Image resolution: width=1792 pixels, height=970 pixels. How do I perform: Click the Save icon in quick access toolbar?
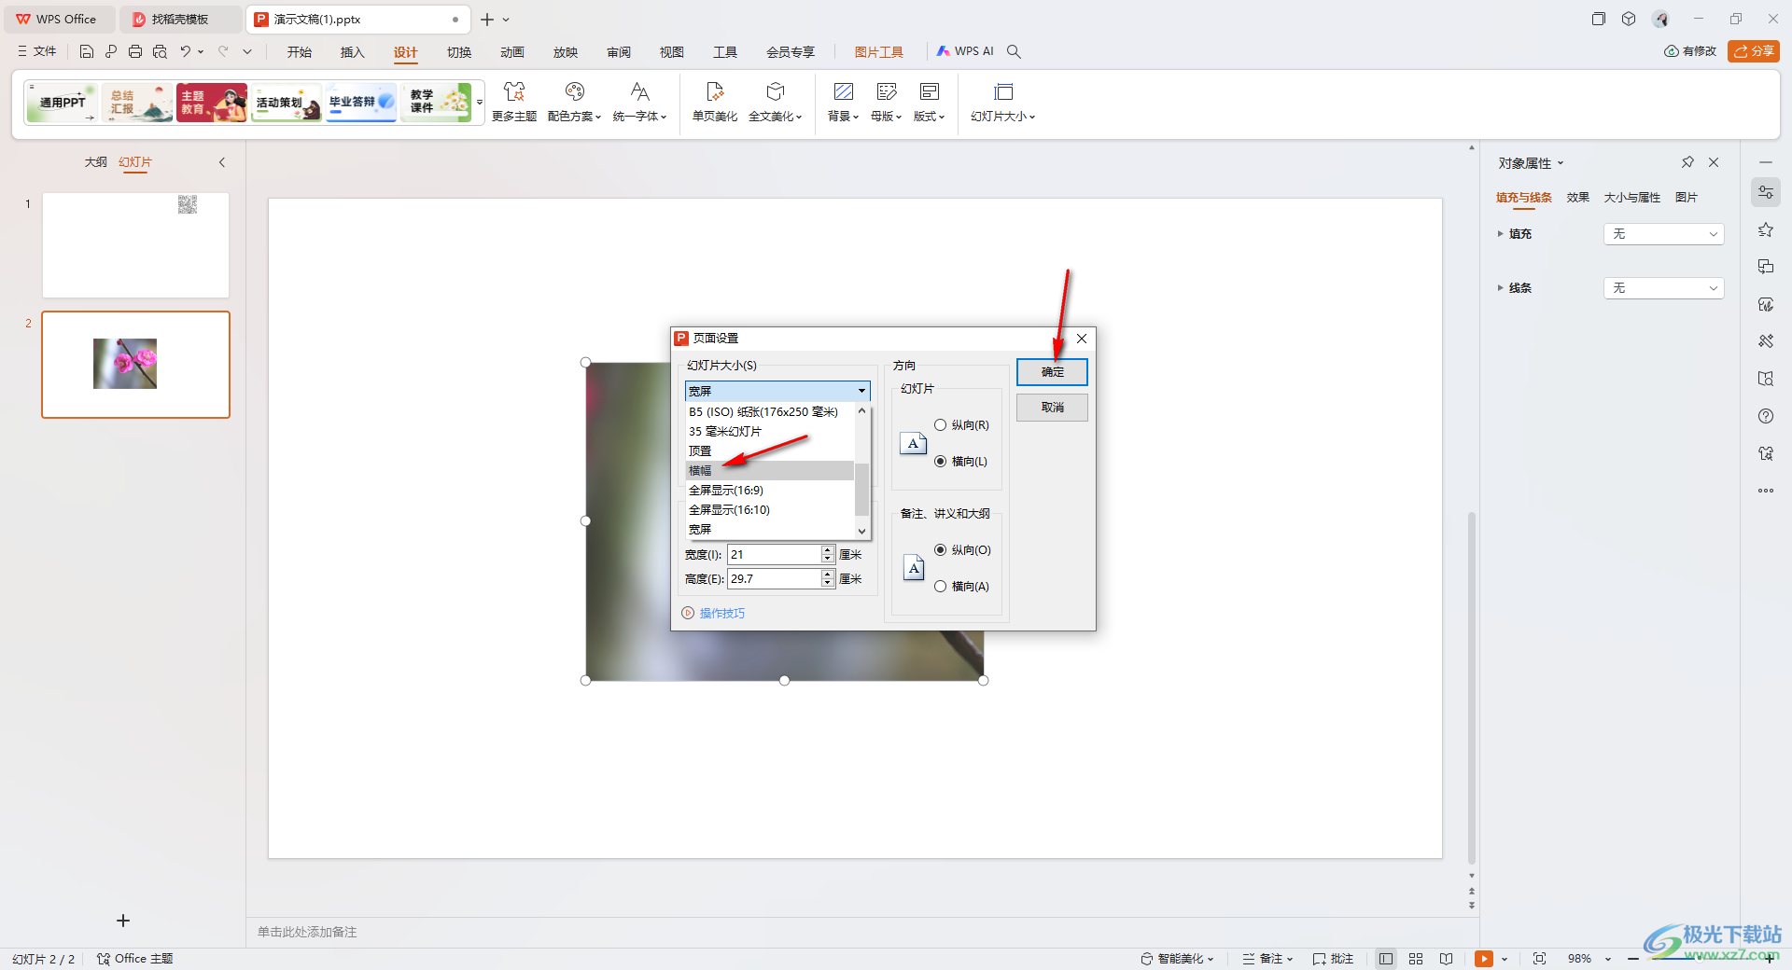click(x=87, y=51)
